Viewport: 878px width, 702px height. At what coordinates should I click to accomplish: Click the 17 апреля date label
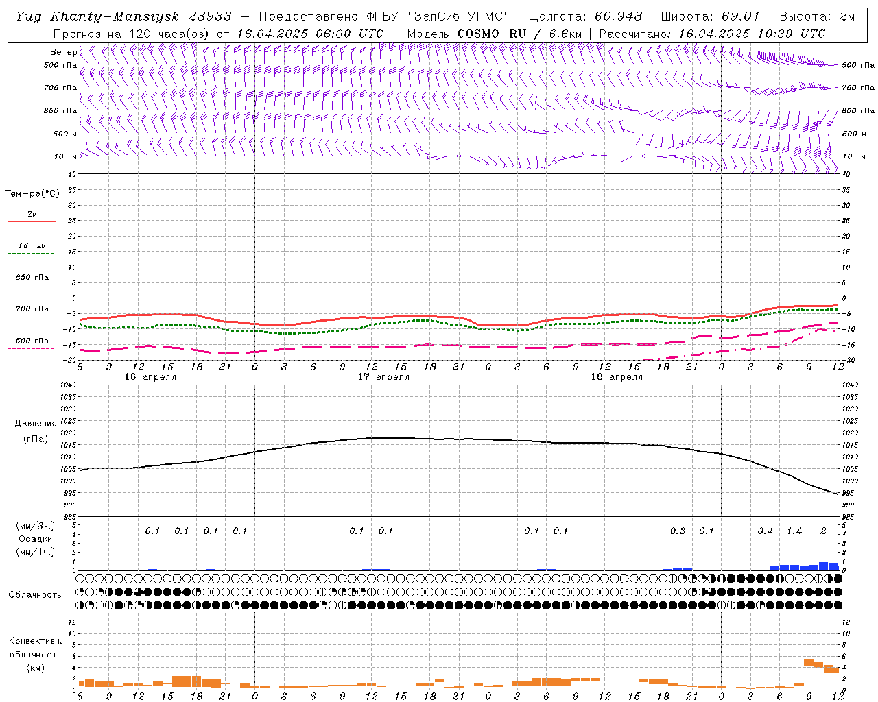point(383,377)
